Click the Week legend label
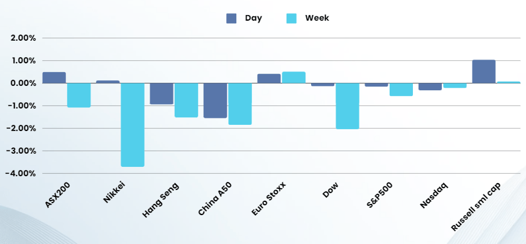 click(x=317, y=18)
